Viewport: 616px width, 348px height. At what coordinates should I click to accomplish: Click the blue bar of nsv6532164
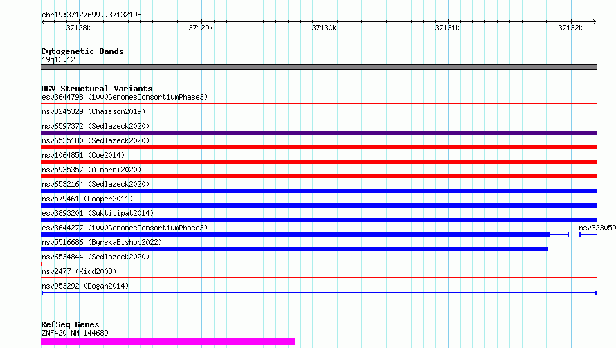tap(318, 191)
